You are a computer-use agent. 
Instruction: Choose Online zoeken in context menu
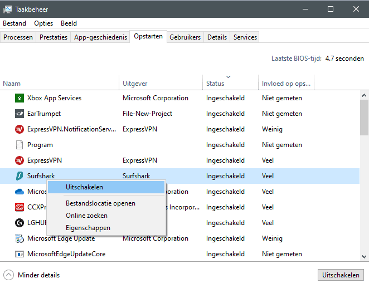(106, 216)
